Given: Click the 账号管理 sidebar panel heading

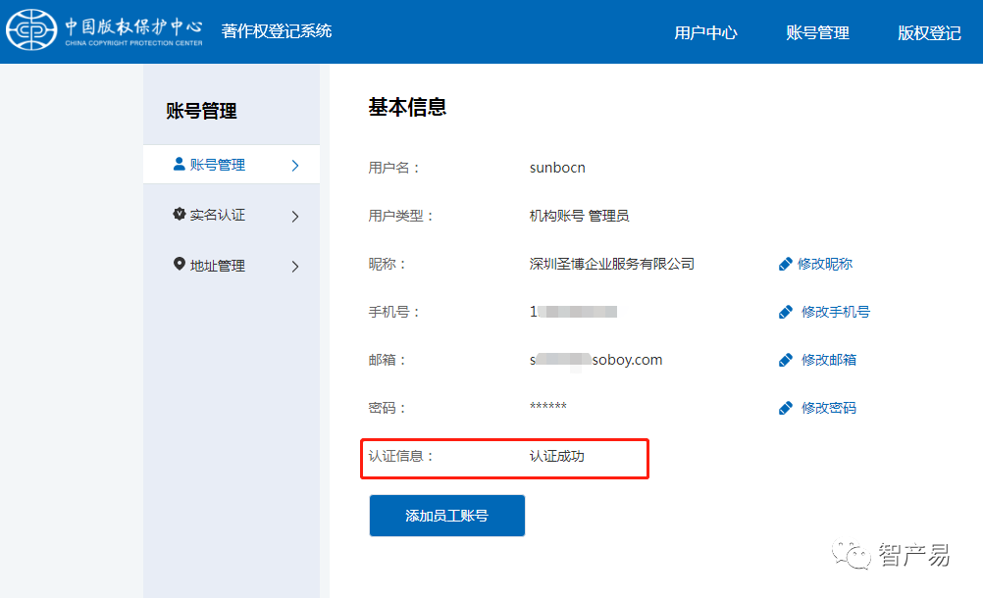Looking at the screenshot, I should tap(201, 111).
